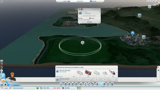Open the health star-of-life menu
The height and width of the screenshot is (90, 160).
[104, 84]
